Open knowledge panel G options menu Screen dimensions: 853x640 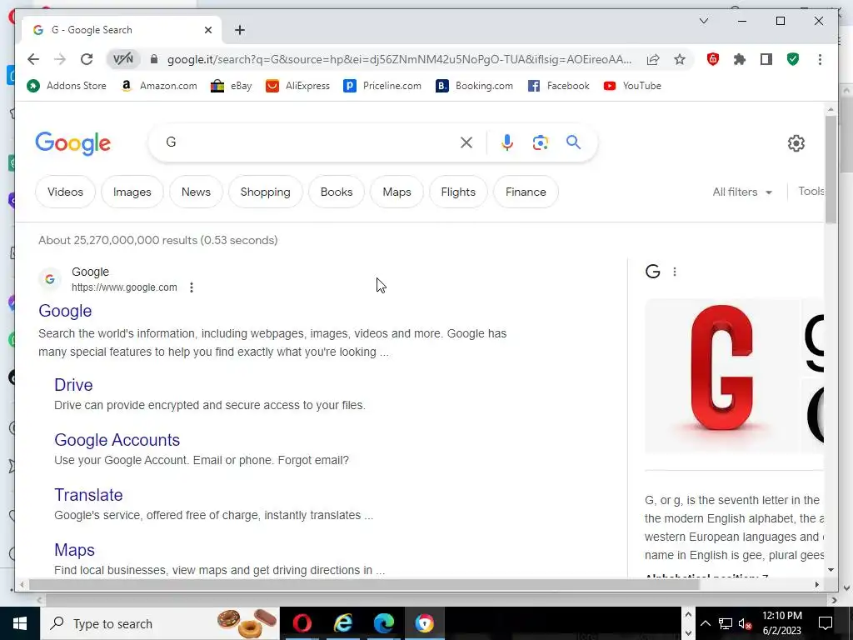pos(675,272)
